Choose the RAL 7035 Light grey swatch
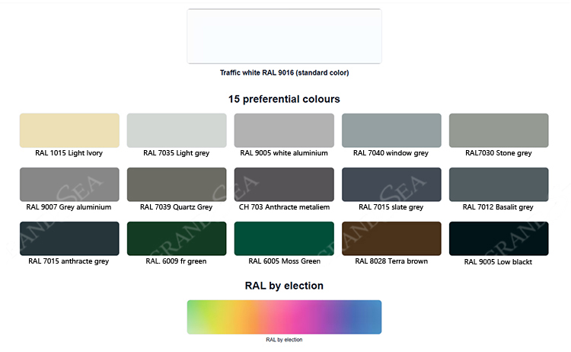 pyautogui.click(x=177, y=130)
